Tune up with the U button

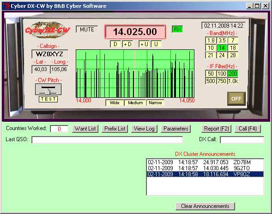click(156, 44)
